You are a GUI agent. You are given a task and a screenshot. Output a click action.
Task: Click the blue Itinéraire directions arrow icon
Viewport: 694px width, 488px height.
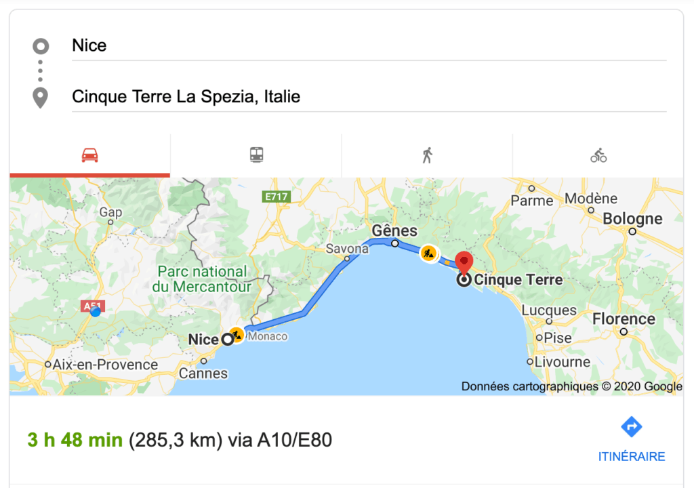pyautogui.click(x=632, y=427)
